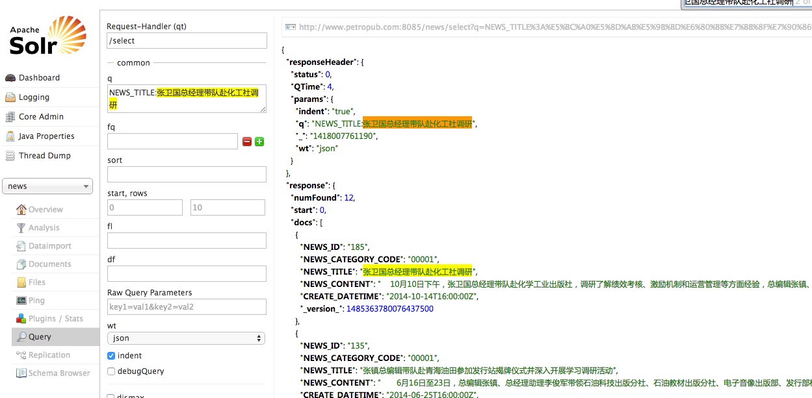
Task: Click the Apache Solr logo
Action: tap(49, 36)
